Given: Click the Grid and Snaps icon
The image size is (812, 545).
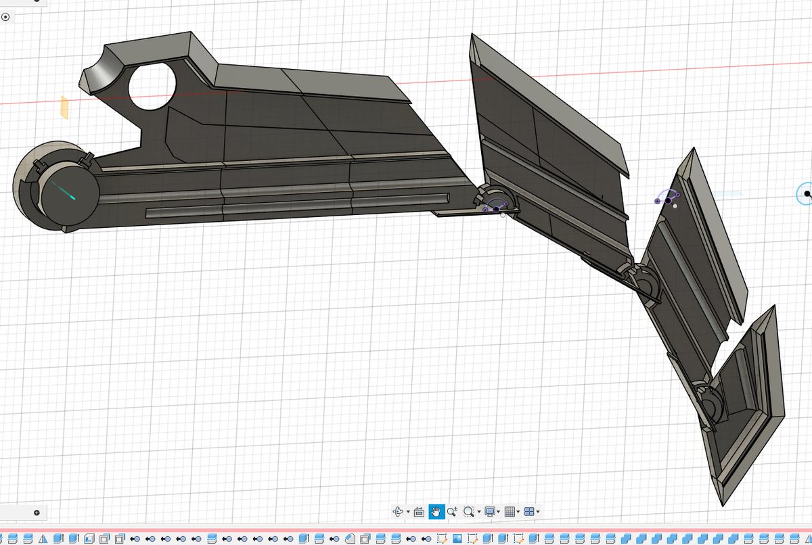Looking at the screenshot, I should (x=510, y=512).
